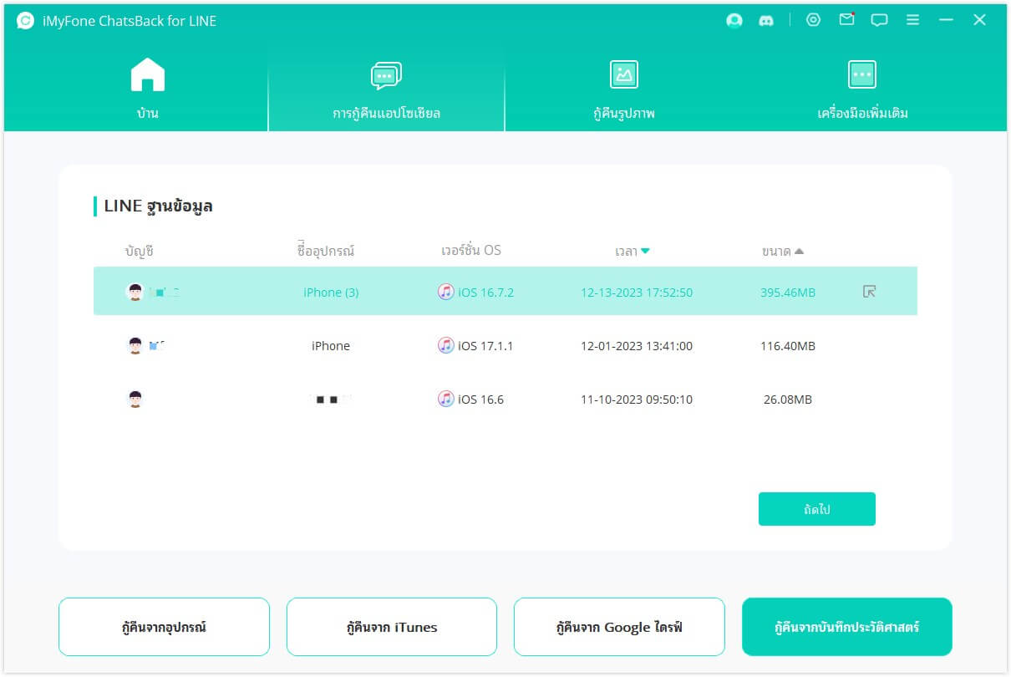
Task: Switch to the กู้คืนรูปภาพ tab
Action: (624, 89)
